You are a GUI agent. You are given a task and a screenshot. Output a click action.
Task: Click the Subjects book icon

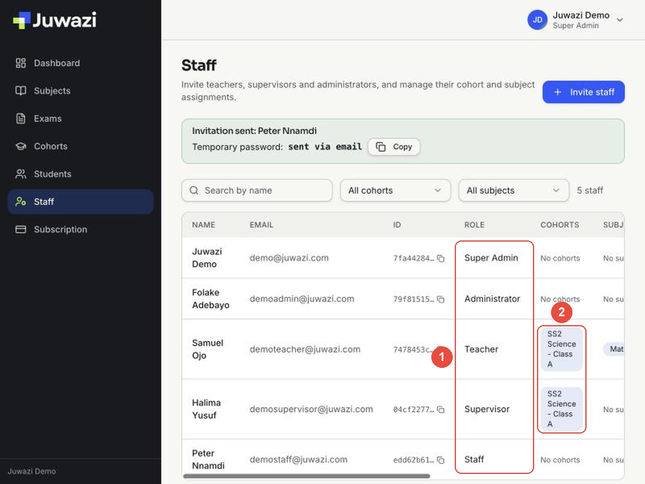coord(21,91)
